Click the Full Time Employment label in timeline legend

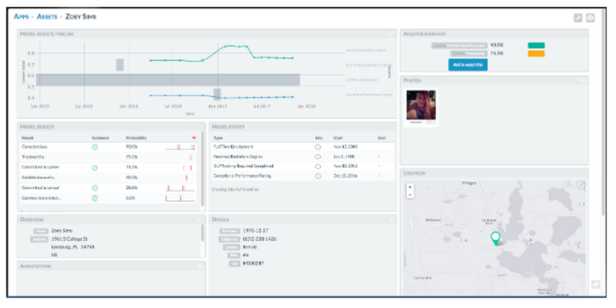[x=362, y=79]
